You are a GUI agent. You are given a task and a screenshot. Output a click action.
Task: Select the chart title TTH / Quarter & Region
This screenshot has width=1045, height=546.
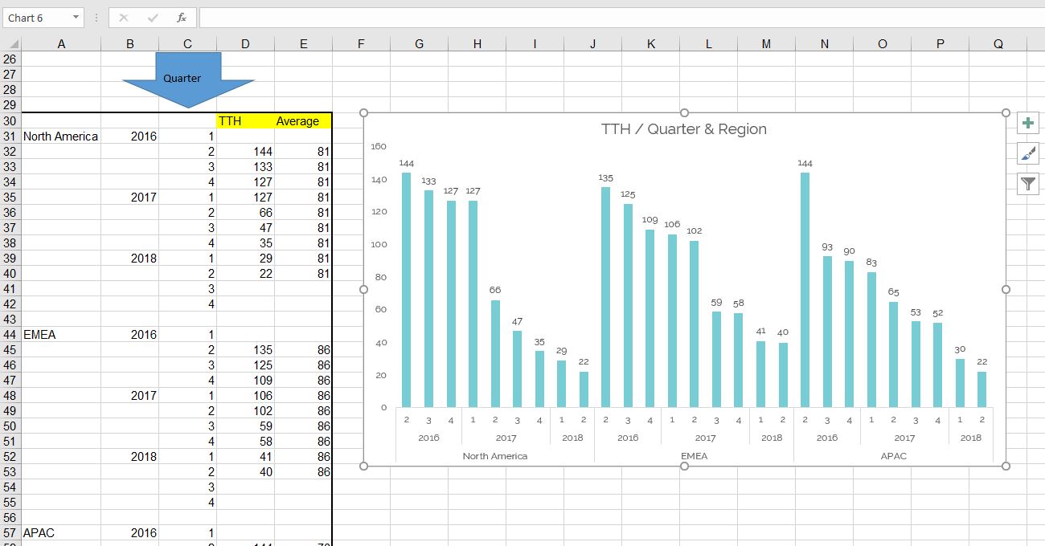point(683,129)
